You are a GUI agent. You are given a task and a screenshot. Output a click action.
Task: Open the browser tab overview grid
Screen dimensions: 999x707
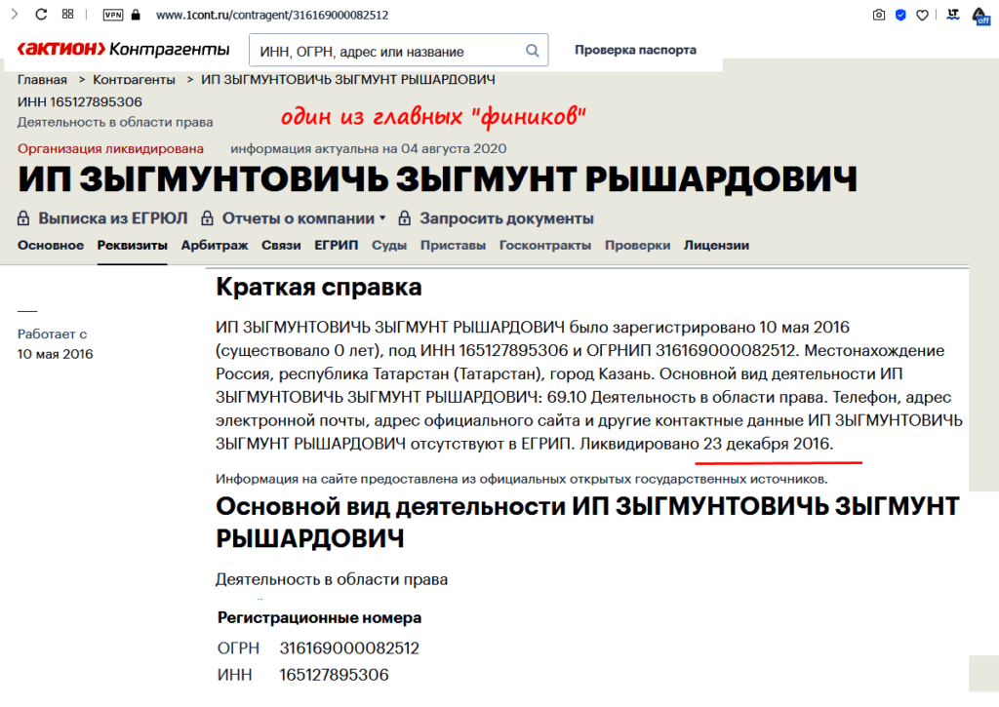pos(67,15)
